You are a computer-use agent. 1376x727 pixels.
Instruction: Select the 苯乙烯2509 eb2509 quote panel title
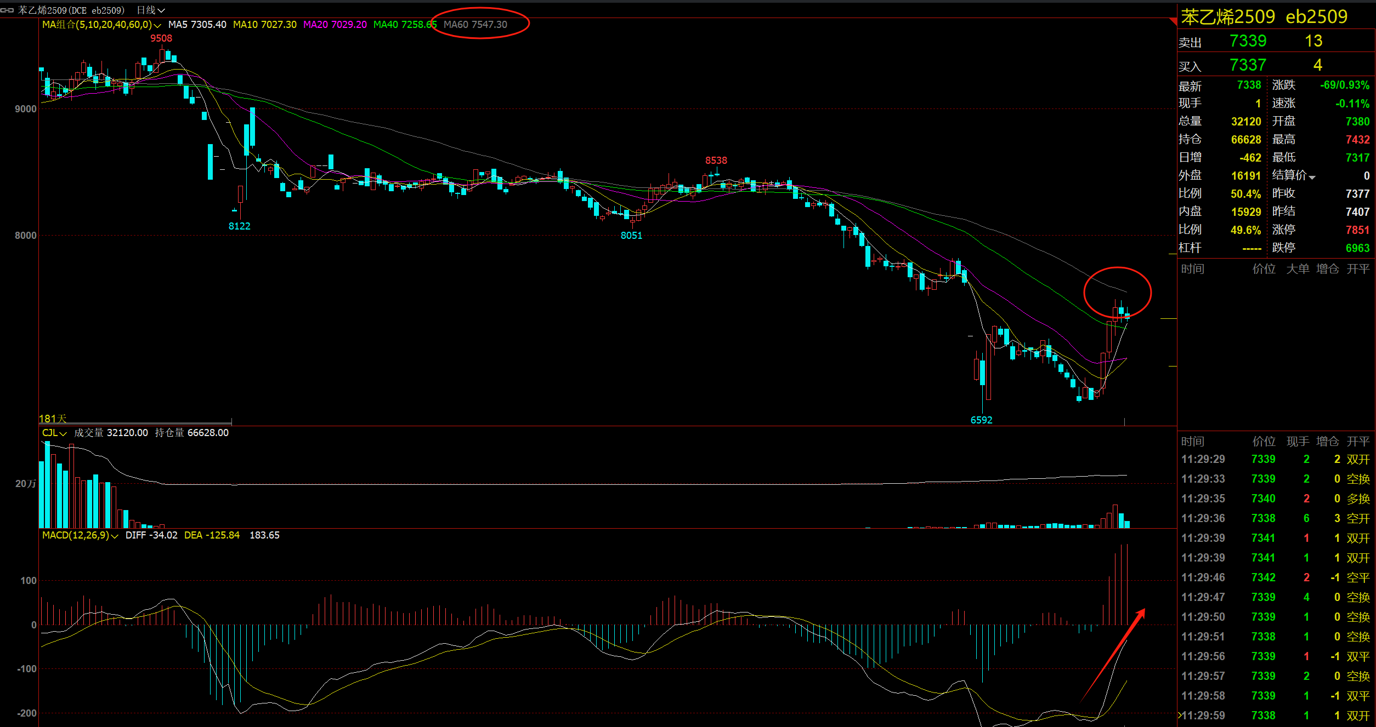coord(1264,17)
